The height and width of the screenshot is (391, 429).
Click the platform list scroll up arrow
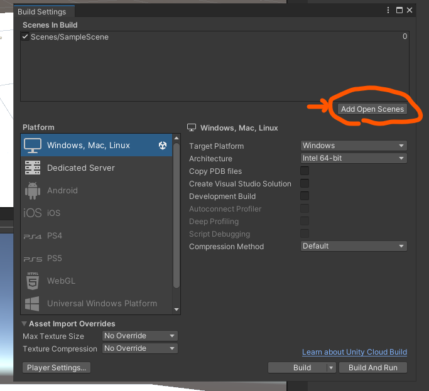point(176,138)
